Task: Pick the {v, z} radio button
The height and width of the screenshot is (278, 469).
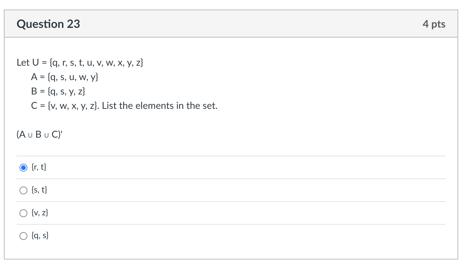Action: coord(23,213)
